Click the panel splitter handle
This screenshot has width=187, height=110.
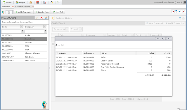click(49, 68)
